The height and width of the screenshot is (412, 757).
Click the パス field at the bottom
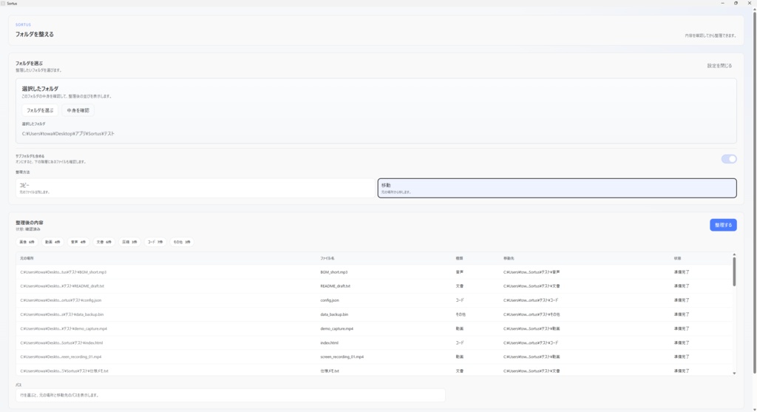coord(231,395)
